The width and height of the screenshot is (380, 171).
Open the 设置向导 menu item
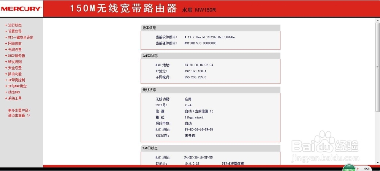15,31
